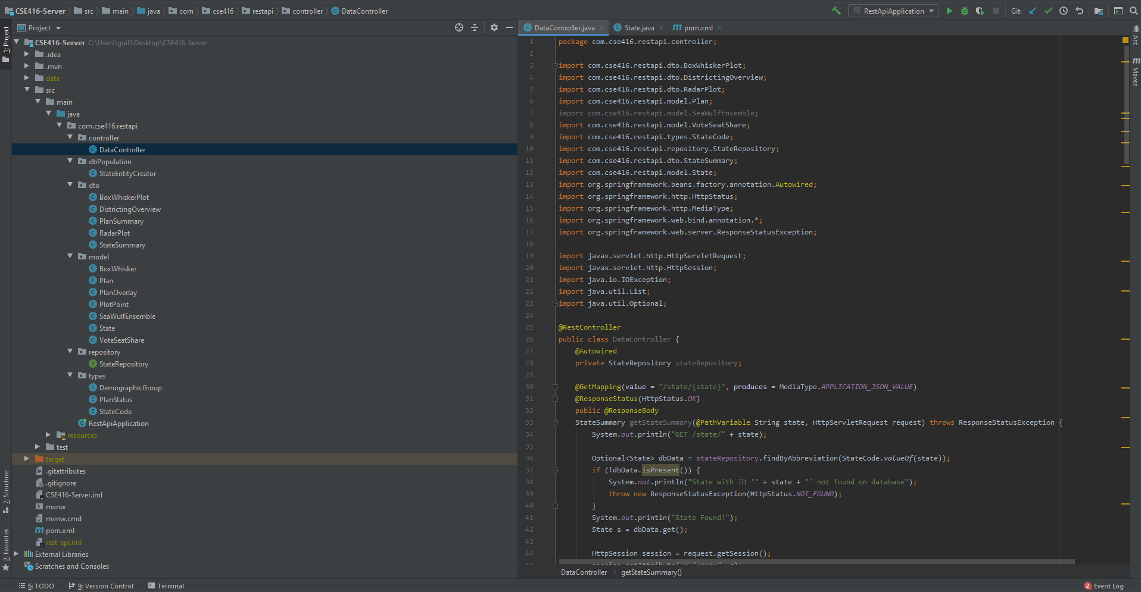1141x592 pixels.
Task: Open the RestApiApplication run configuration dropdown
Action: tap(893, 11)
